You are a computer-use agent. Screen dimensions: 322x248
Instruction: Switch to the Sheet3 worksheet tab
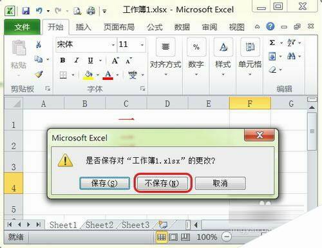[135, 225]
